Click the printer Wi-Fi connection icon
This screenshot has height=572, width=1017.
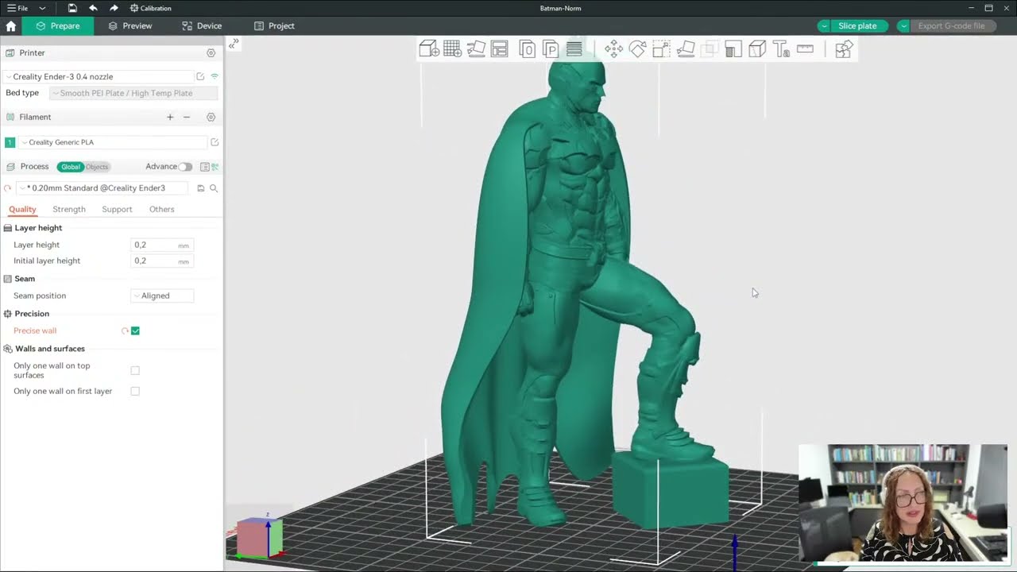[x=215, y=76]
